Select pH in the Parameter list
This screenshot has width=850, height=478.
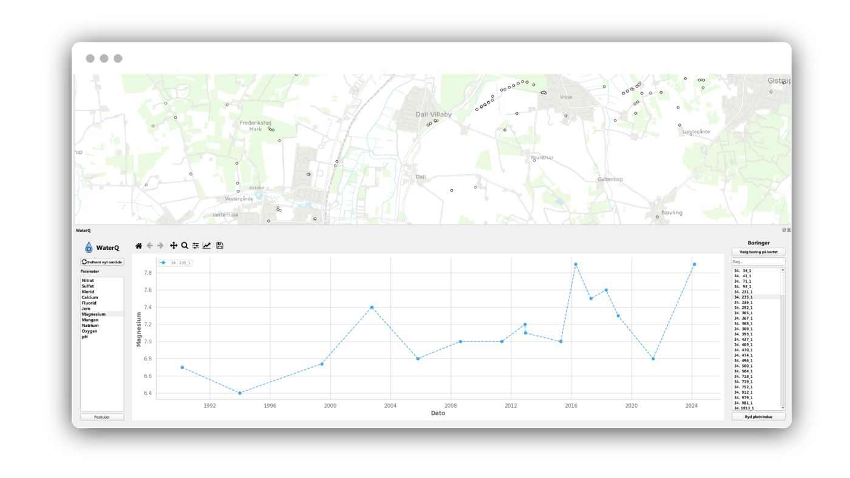85,337
